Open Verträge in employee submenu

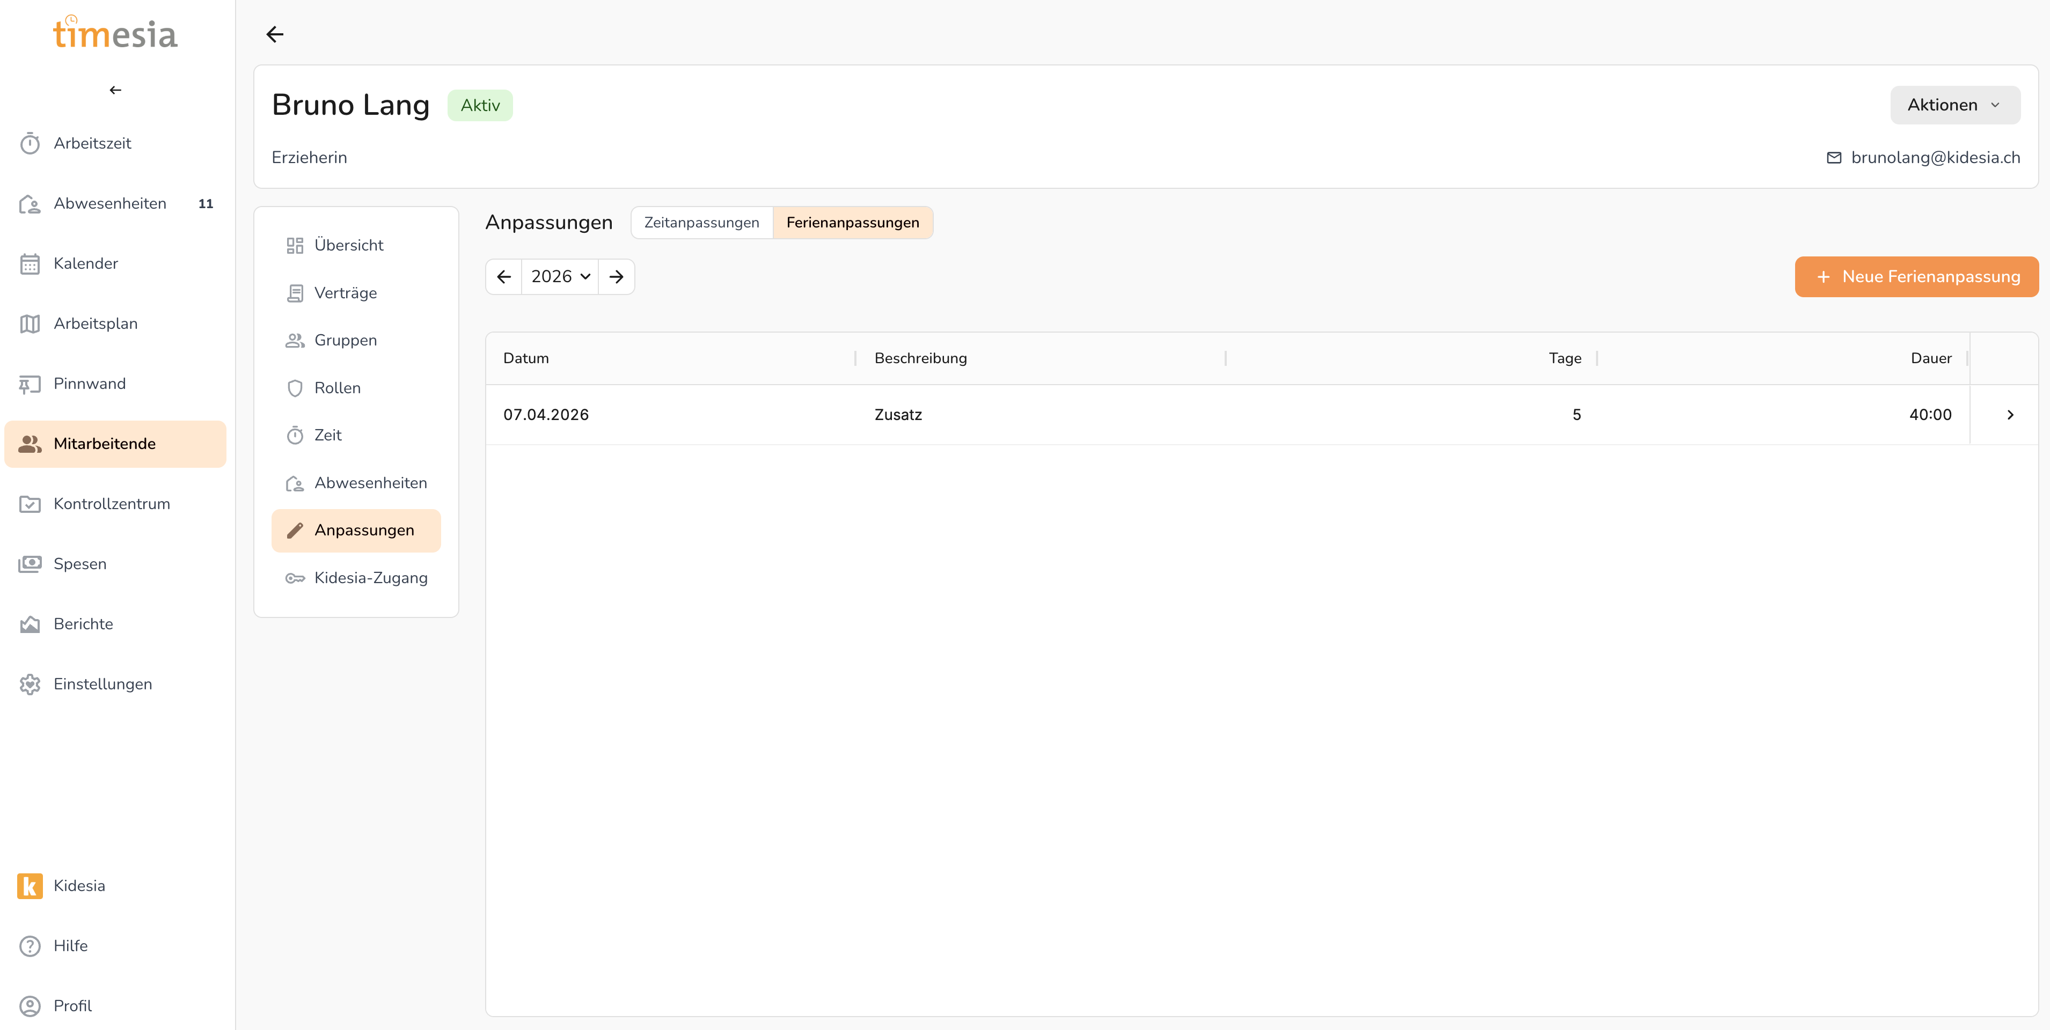(346, 293)
